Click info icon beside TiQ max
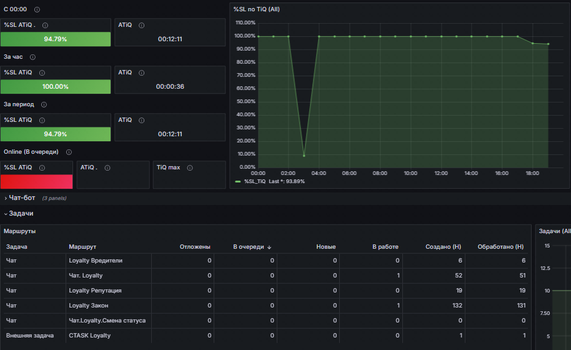Viewport: 571px width, 350px height. tap(189, 167)
